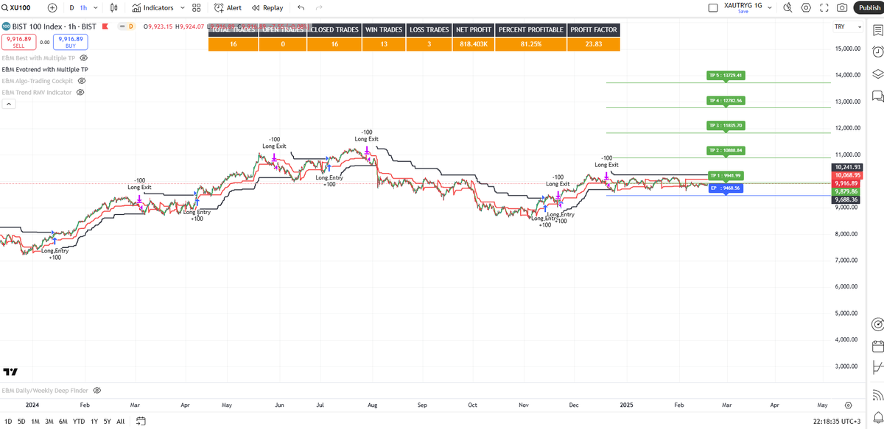Open the go-to-date calendar icon
884x429 pixels.
[x=141, y=421]
